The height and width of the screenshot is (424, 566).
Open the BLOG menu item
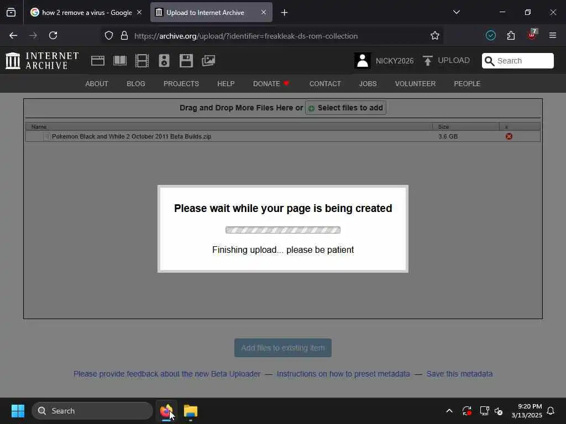click(136, 84)
